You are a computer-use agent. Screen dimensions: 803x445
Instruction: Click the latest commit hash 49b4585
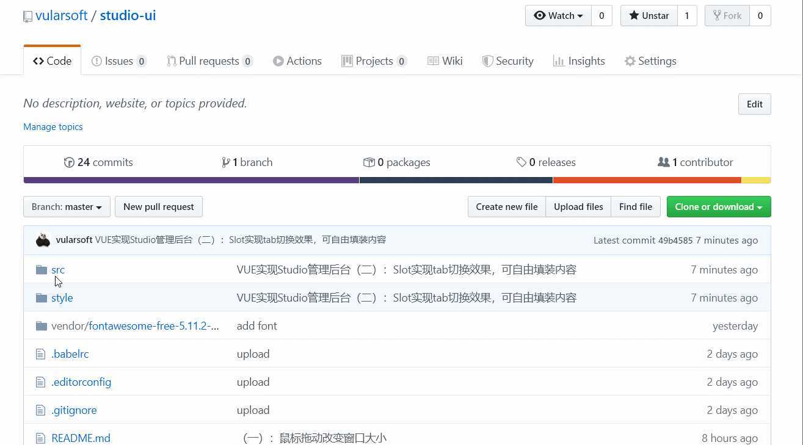675,241
